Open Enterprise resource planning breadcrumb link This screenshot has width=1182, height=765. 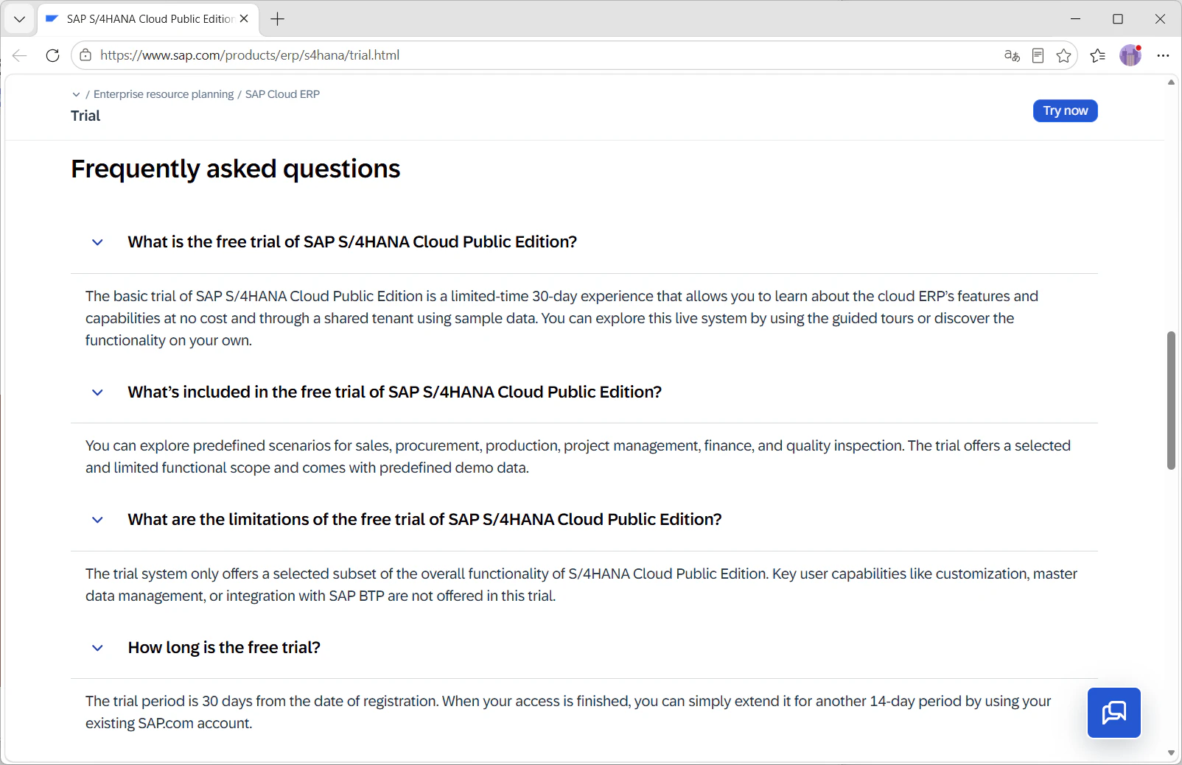click(164, 94)
